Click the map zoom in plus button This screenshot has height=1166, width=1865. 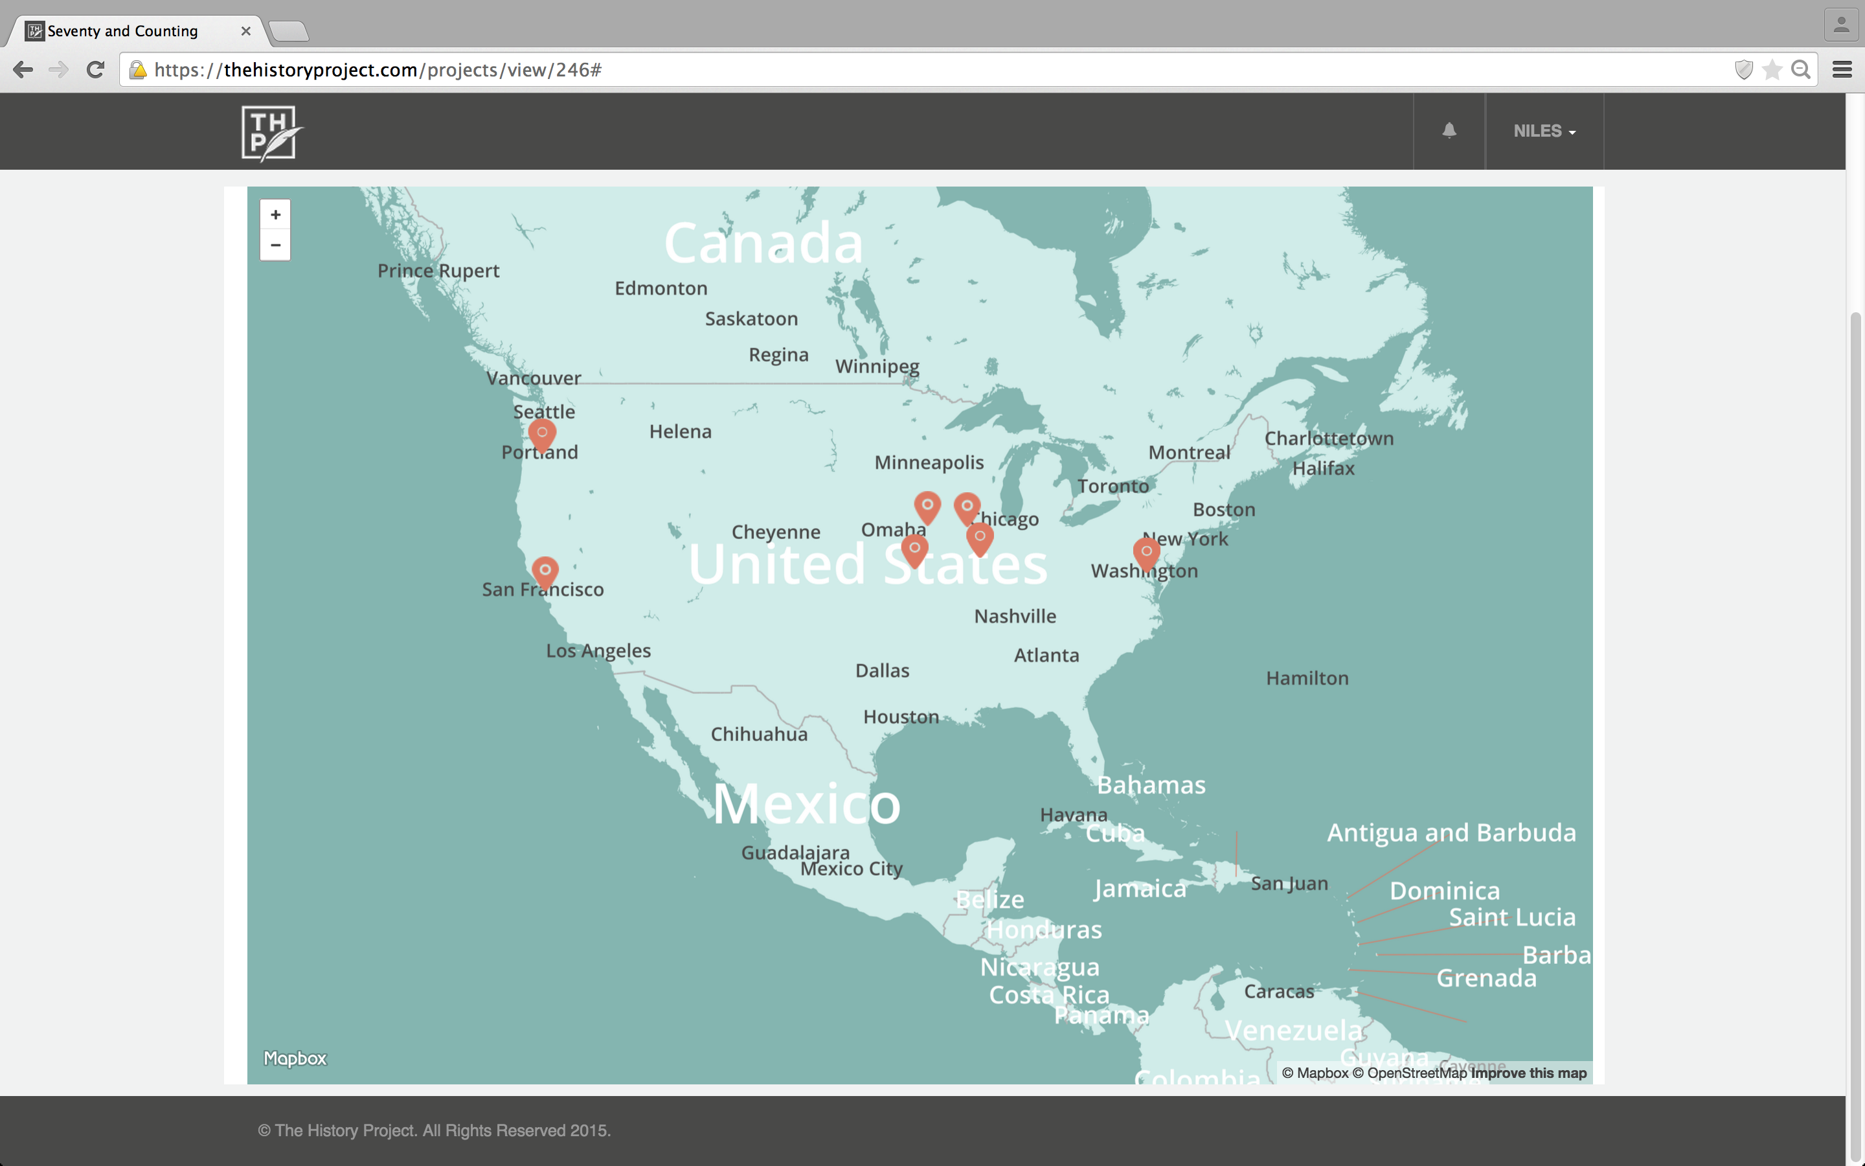pyautogui.click(x=275, y=214)
